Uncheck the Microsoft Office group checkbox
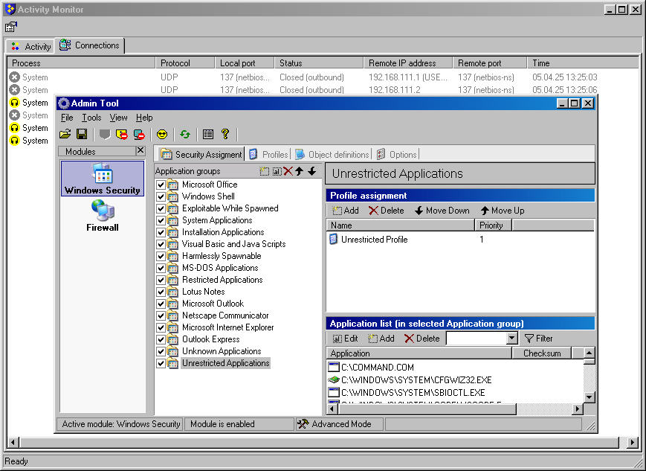Image resolution: width=646 pixels, height=471 pixels. click(x=161, y=185)
